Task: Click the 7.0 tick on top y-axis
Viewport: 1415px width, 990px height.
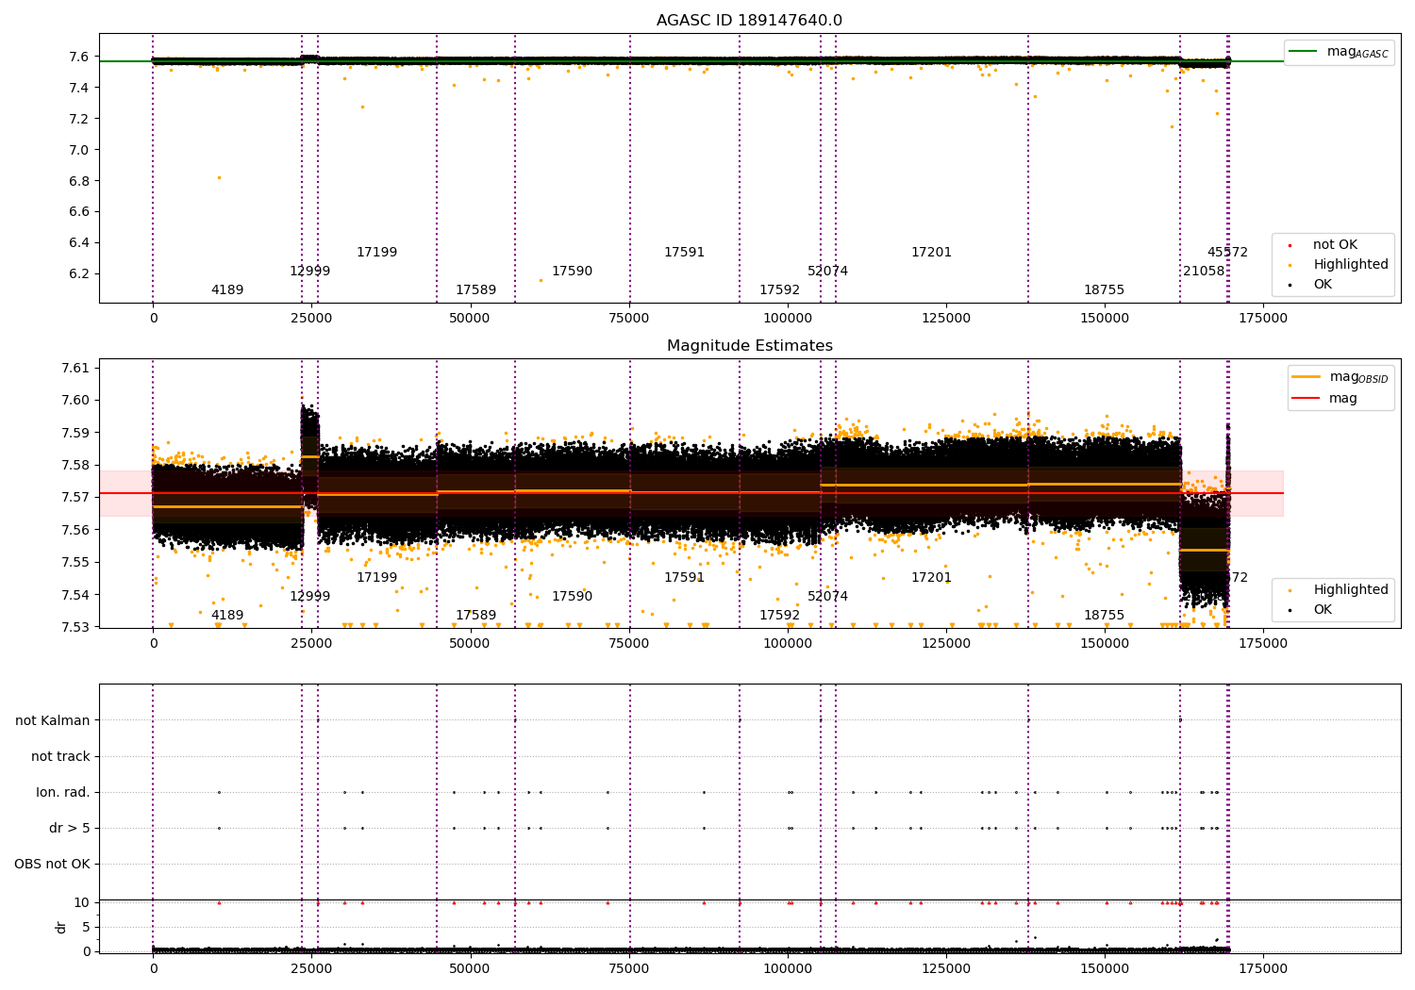Action: coord(78,150)
